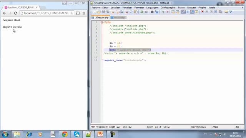Click the volume icon in system tray
The height and width of the screenshot is (138, 246).
coord(224,134)
